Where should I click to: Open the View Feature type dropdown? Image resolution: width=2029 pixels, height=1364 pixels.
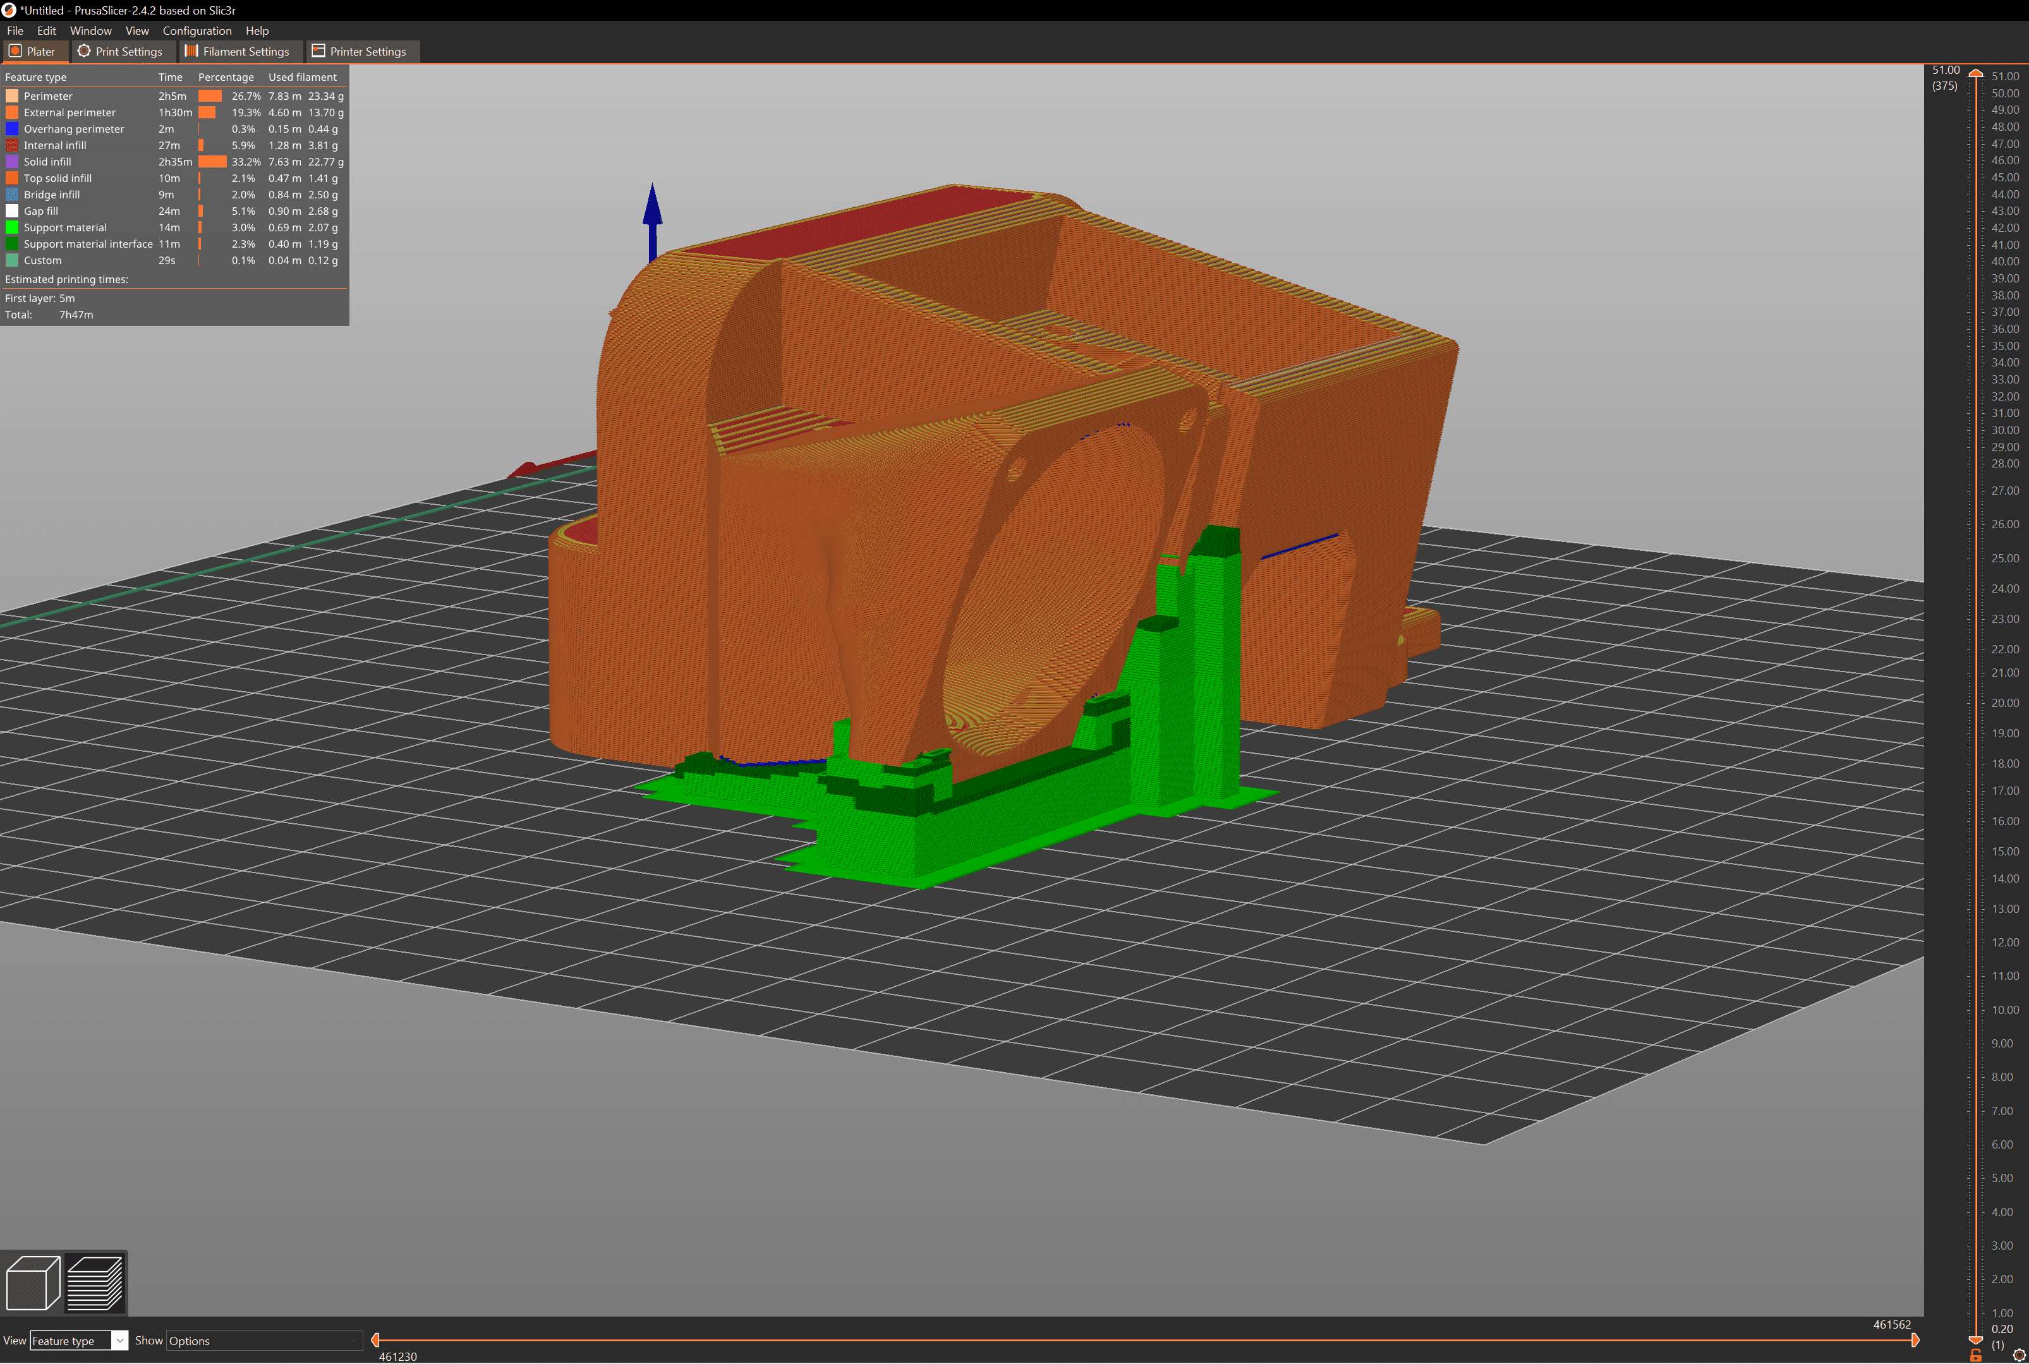tap(79, 1341)
